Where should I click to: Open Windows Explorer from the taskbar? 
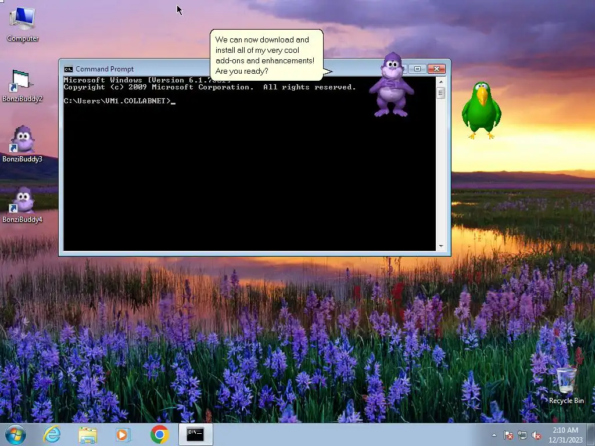[88, 434]
